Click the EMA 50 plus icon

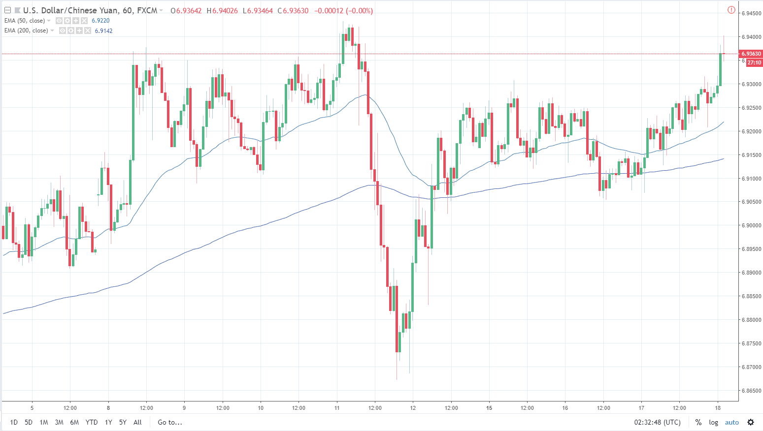point(76,21)
